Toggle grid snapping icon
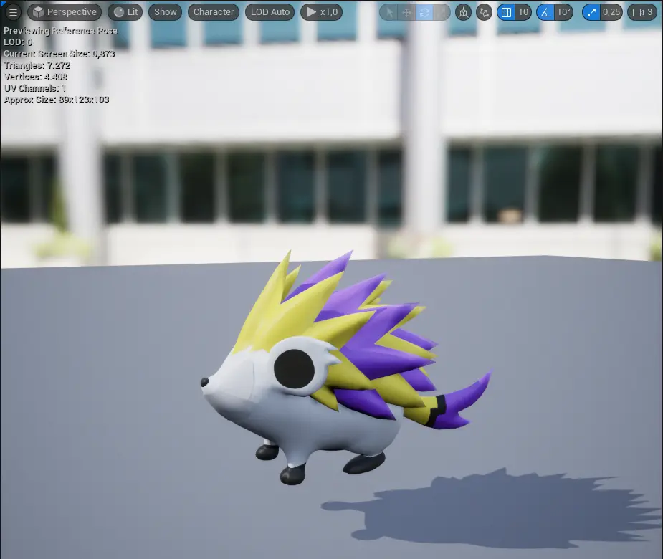663x559 pixels. (x=506, y=13)
